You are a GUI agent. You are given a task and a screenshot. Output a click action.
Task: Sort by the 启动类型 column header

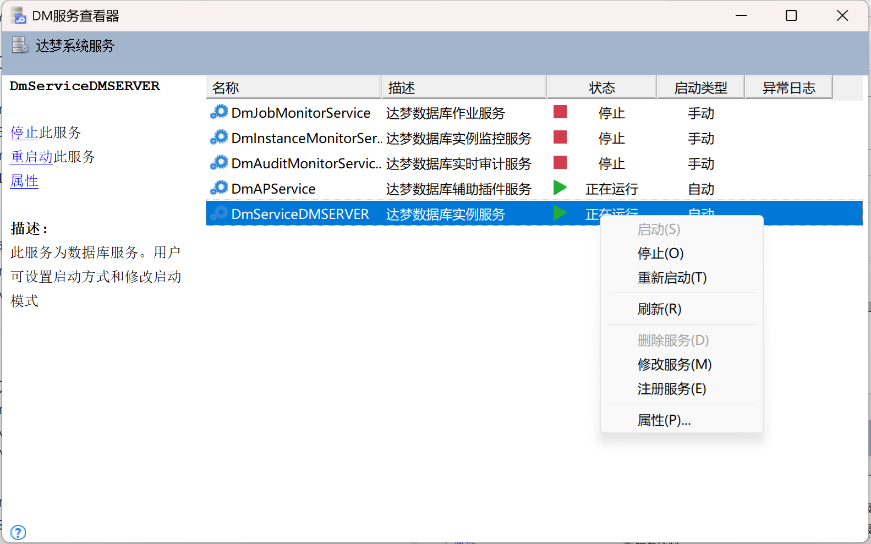click(700, 87)
